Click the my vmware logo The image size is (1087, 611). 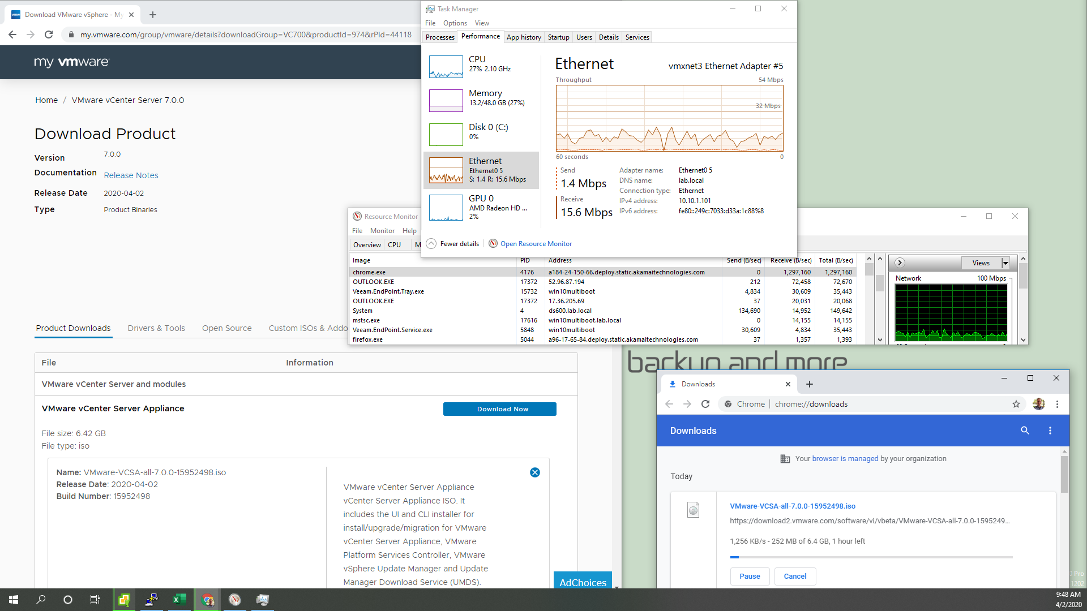tap(71, 62)
